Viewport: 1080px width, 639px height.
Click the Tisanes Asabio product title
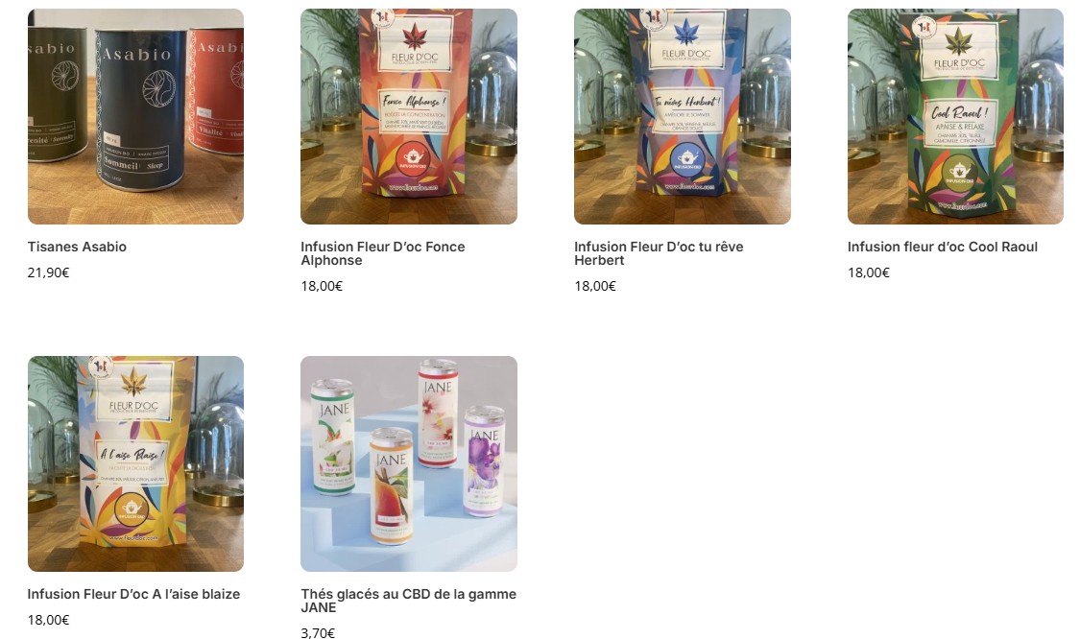(77, 247)
